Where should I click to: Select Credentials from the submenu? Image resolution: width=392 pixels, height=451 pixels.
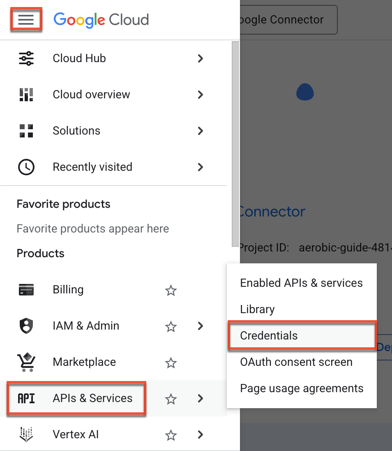coord(269,336)
